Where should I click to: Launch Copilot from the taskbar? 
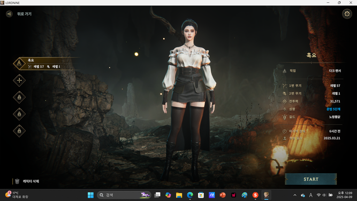pyautogui.click(x=168, y=195)
